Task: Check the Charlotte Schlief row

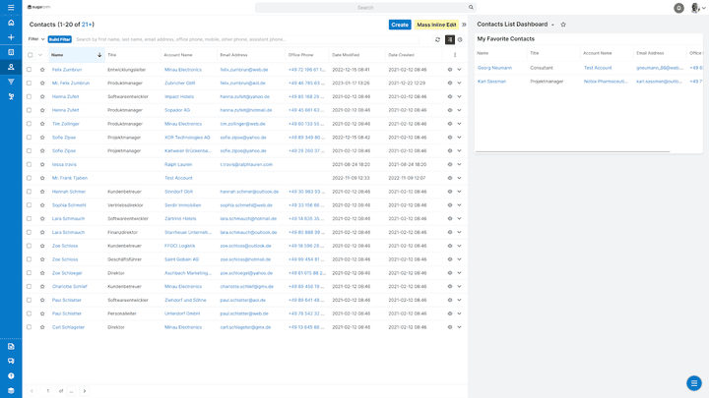Action: click(29, 287)
